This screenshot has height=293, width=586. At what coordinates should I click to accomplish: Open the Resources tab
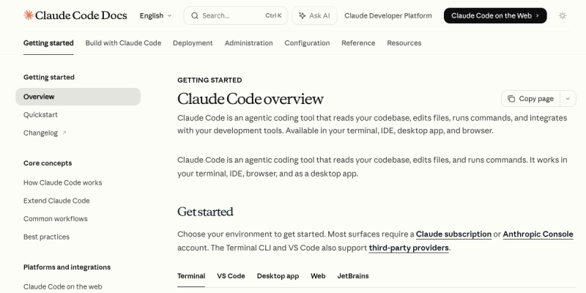404,43
